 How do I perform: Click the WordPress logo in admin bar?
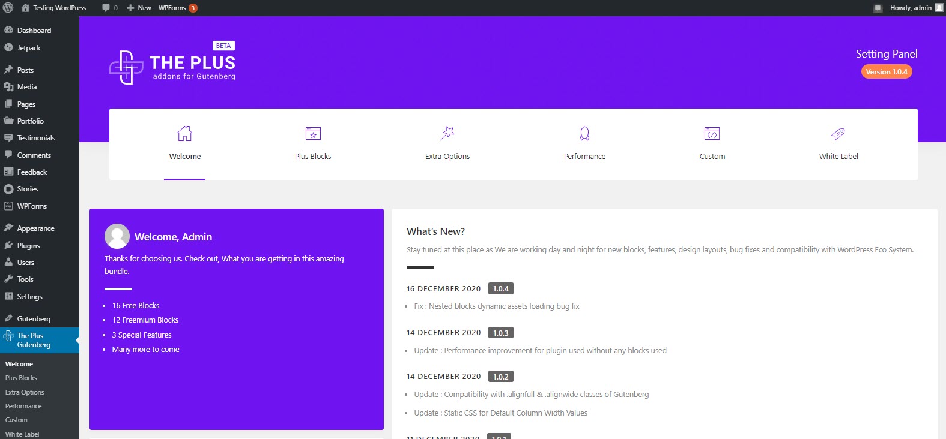8,8
